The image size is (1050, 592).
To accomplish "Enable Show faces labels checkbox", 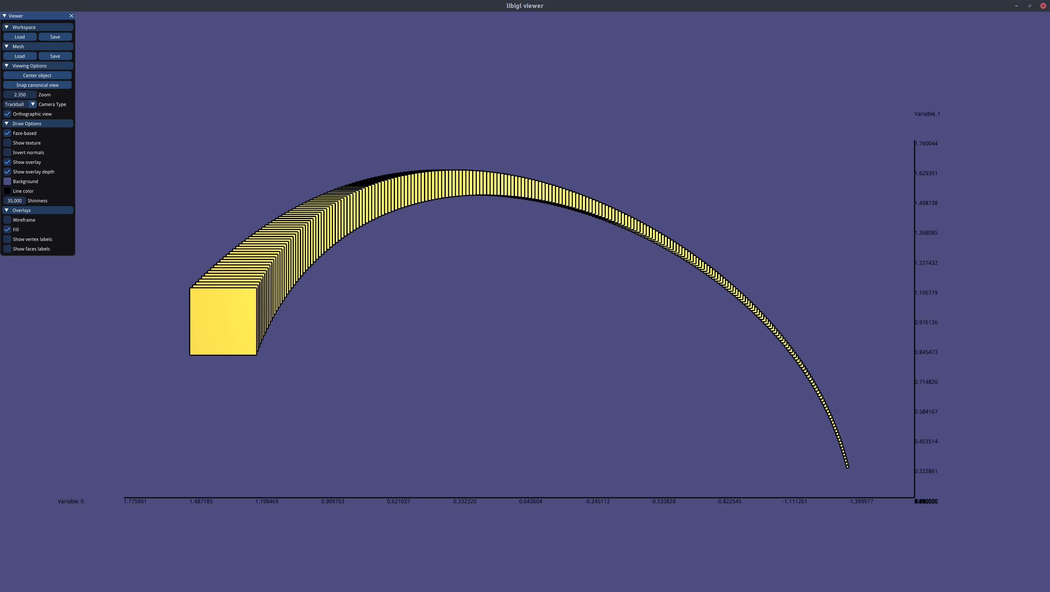I will point(7,249).
